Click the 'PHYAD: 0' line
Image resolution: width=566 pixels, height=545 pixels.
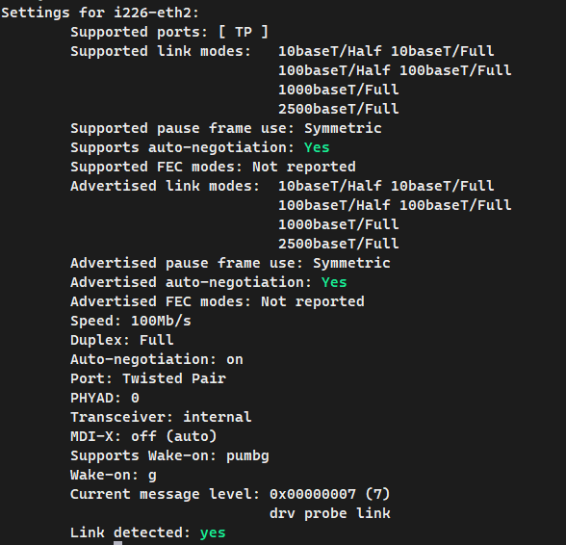105,398
